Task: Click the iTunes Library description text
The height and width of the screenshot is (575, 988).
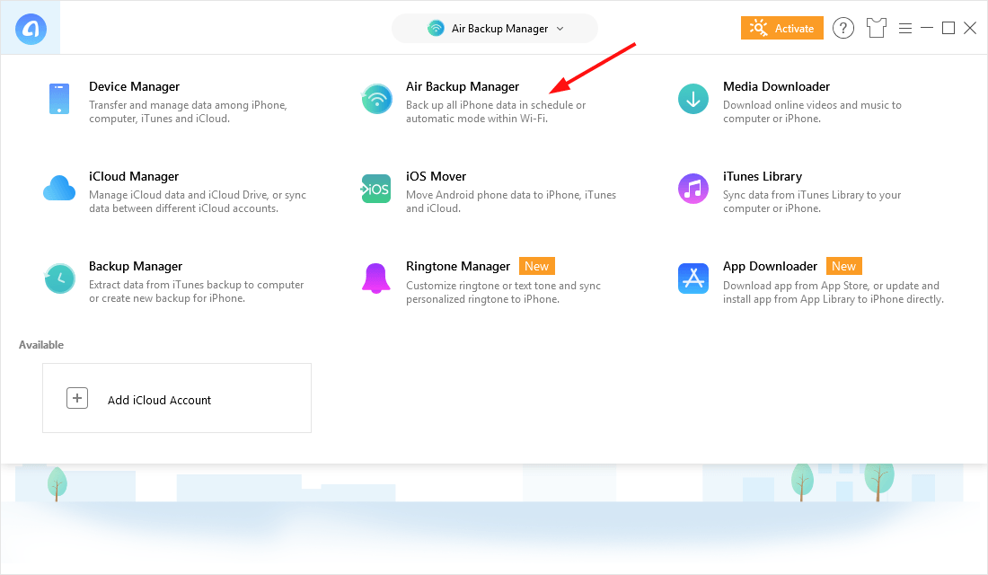Action: point(812,202)
